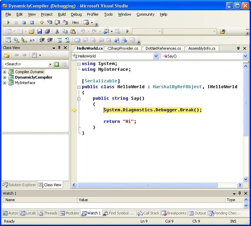Screen dimensions: 251x226
Task: Click the horizontal scrollbar in code editor
Action: tap(147, 185)
